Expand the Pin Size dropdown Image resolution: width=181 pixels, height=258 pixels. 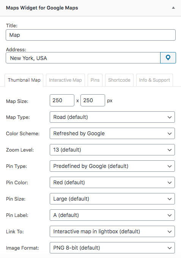point(112,199)
